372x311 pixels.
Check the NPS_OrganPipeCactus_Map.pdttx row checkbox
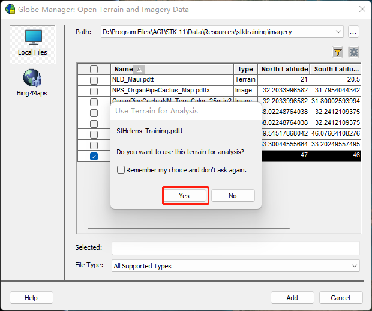pyautogui.click(x=94, y=91)
